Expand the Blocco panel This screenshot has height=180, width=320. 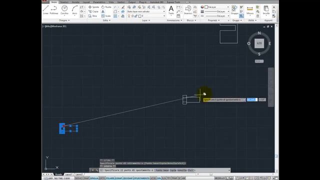click(191, 20)
